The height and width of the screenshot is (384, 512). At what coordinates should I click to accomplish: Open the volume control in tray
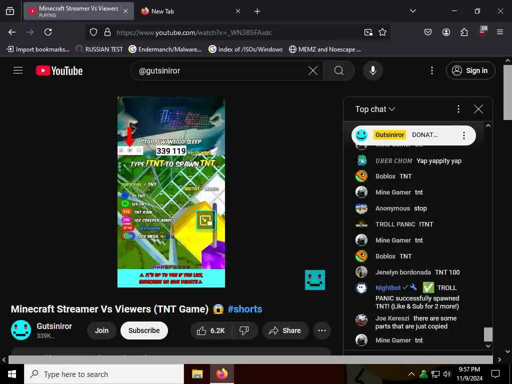pyautogui.click(x=447, y=374)
